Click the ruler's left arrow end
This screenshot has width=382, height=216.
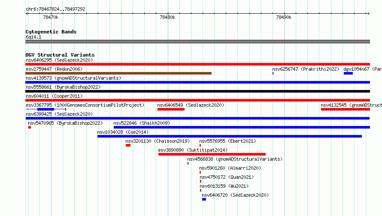tap(27, 13)
